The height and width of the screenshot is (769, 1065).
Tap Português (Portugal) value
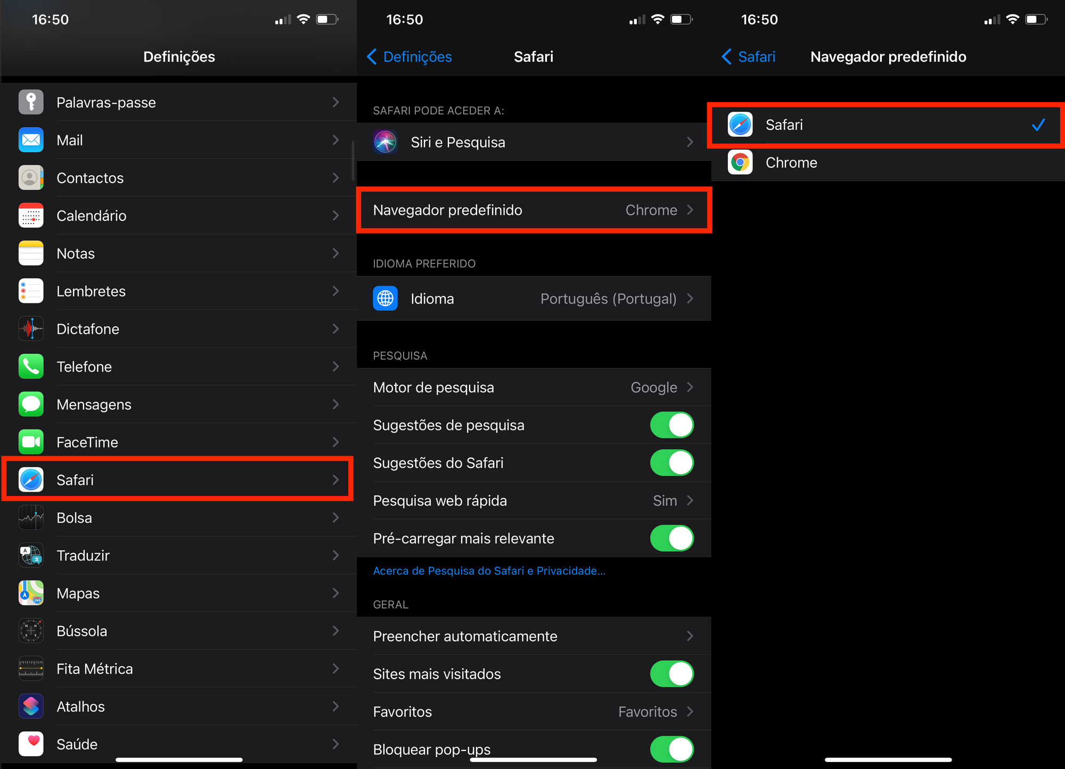coord(609,299)
